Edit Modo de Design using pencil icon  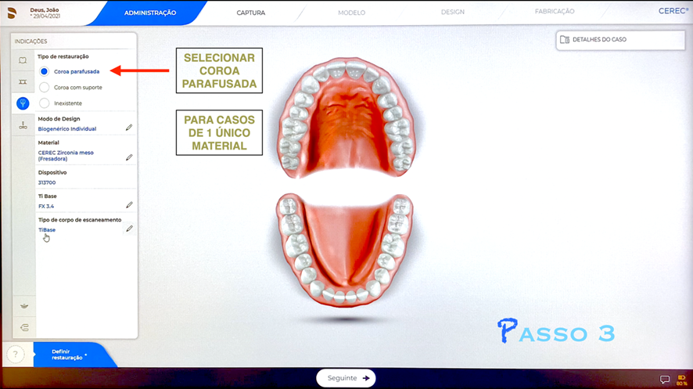[129, 127]
